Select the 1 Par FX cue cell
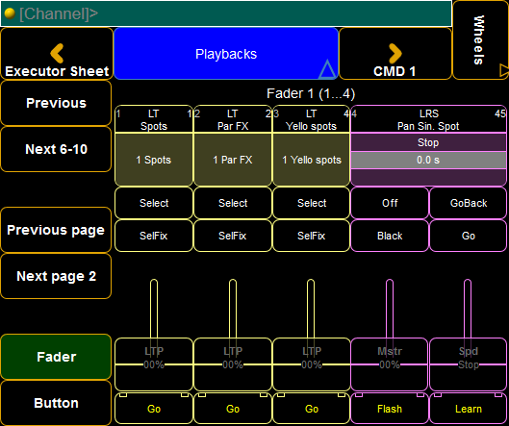The height and width of the screenshot is (426, 509). point(233,160)
